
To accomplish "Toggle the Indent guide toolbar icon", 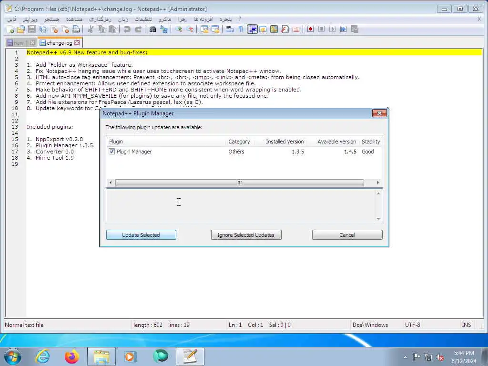I will click(252, 29).
